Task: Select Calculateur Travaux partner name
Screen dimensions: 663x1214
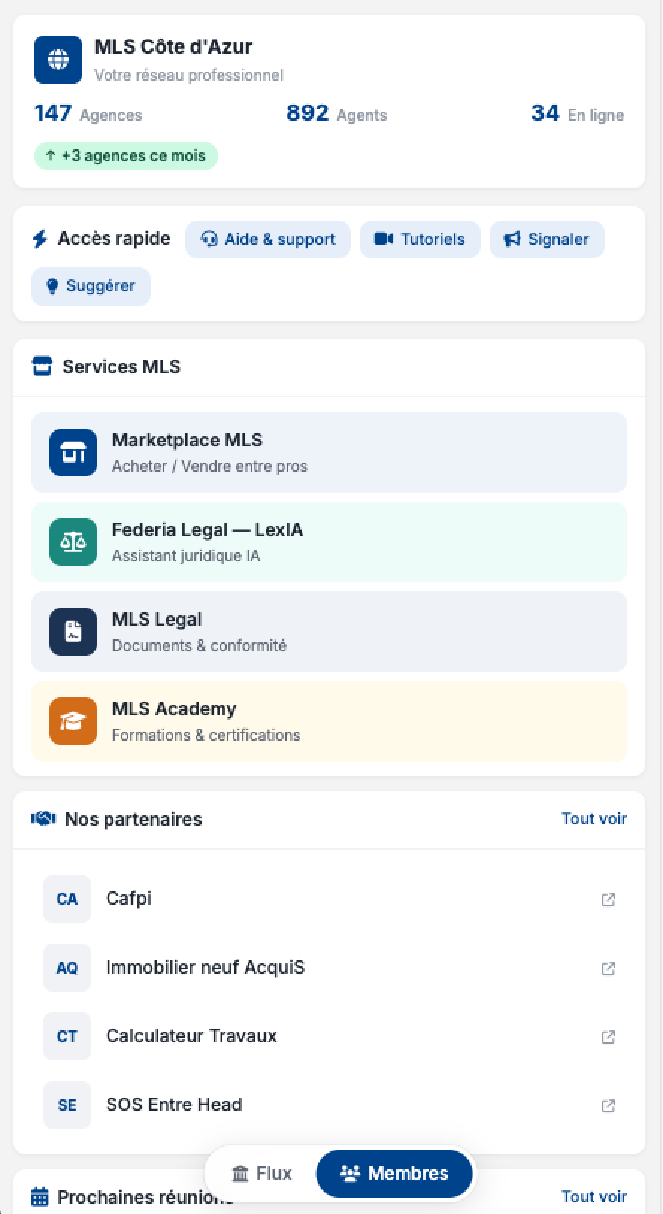Action: 191,1036
